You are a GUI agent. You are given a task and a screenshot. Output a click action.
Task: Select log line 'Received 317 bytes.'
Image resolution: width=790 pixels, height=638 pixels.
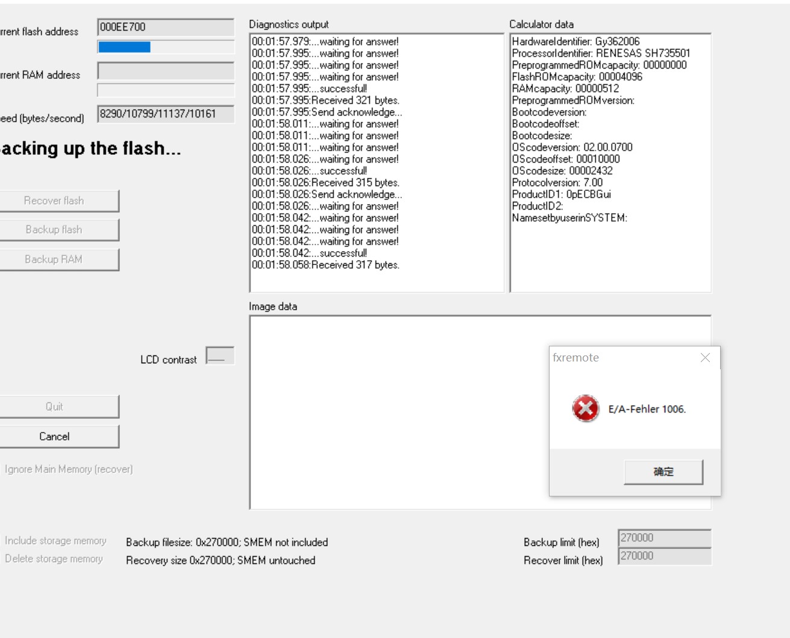(x=325, y=265)
